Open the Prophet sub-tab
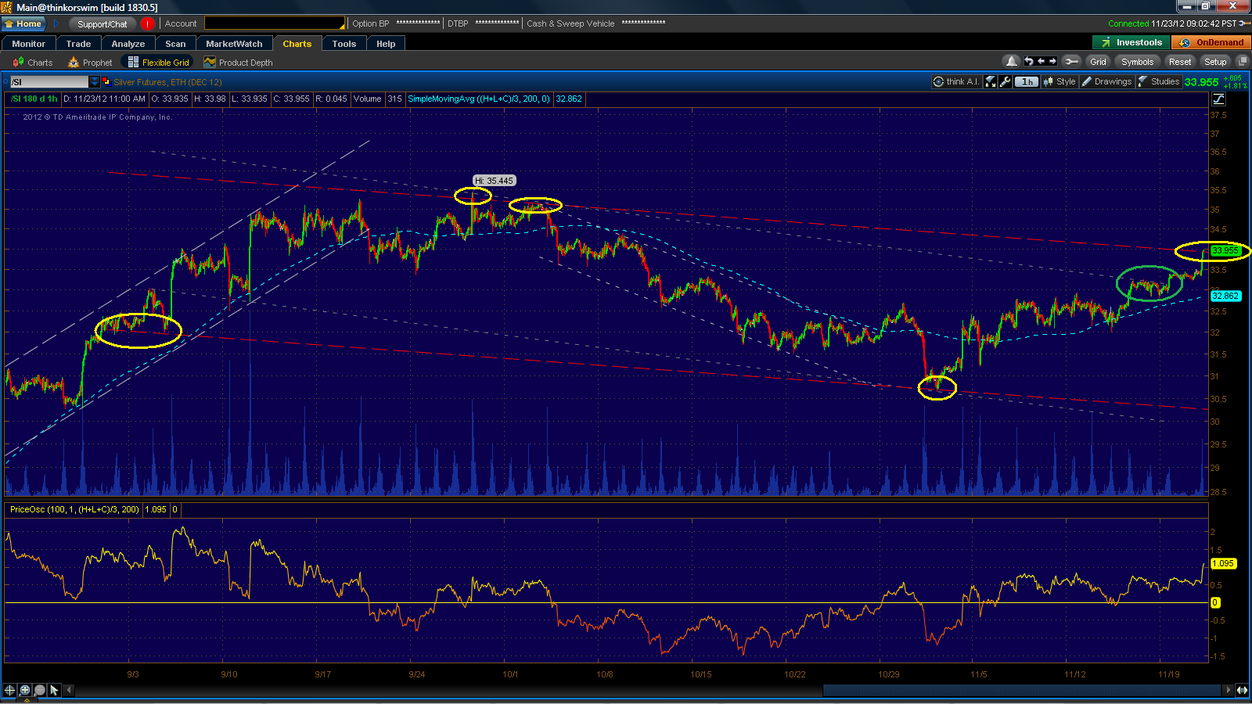This screenshot has width=1252, height=704. click(x=90, y=63)
